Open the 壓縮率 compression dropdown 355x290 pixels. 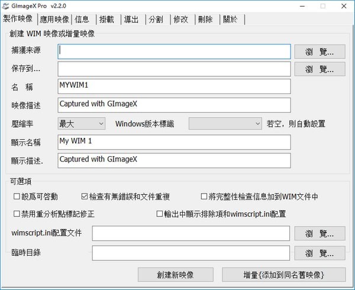81,124
